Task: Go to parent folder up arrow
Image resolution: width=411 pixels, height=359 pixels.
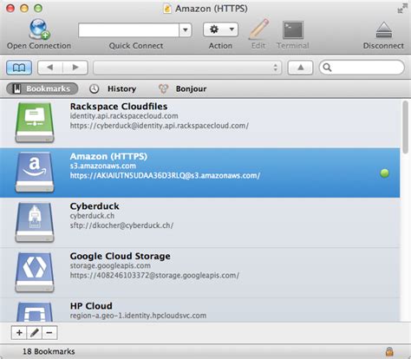Action: (300, 68)
